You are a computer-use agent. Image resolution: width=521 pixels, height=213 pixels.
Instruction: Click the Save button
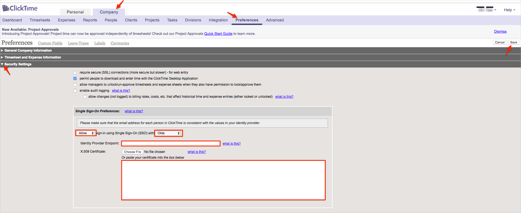(x=513, y=42)
